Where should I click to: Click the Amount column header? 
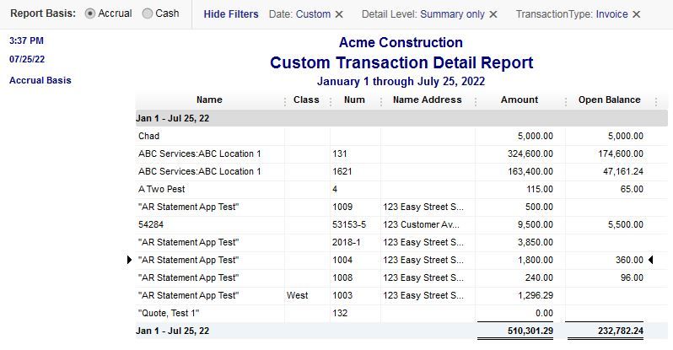click(520, 100)
